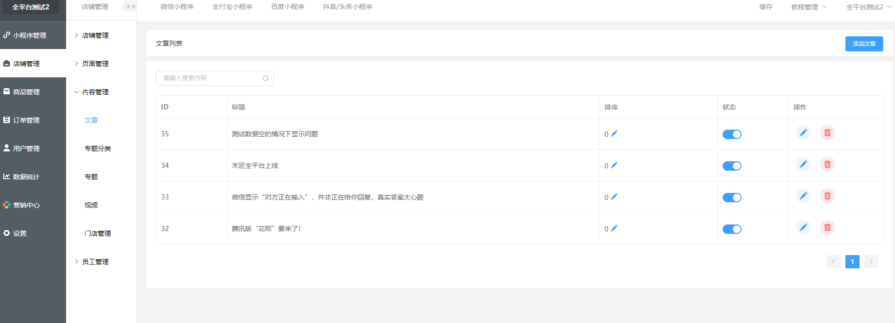Open 订单管理 section
The image size is (895, 323).
(33, 120)
